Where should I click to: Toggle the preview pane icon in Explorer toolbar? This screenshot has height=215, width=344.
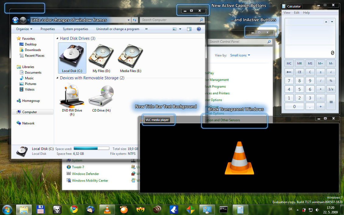189,29
